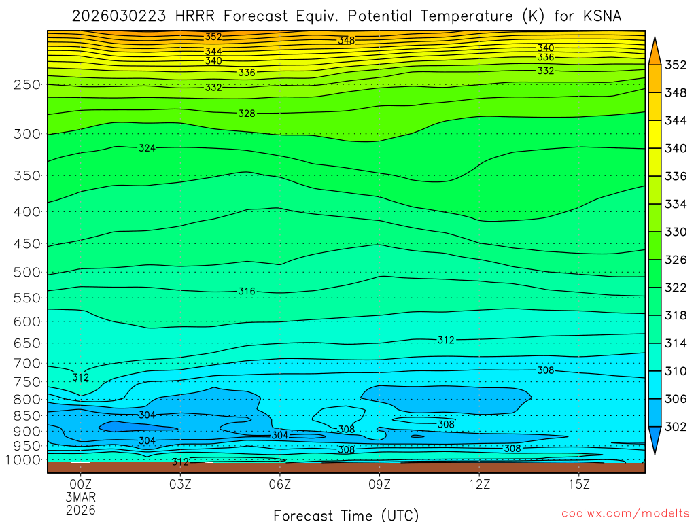Click the 15Z time axis label
Image resolution: width=696 pixels, height=522 pixels.
click(x=579, y=484)
